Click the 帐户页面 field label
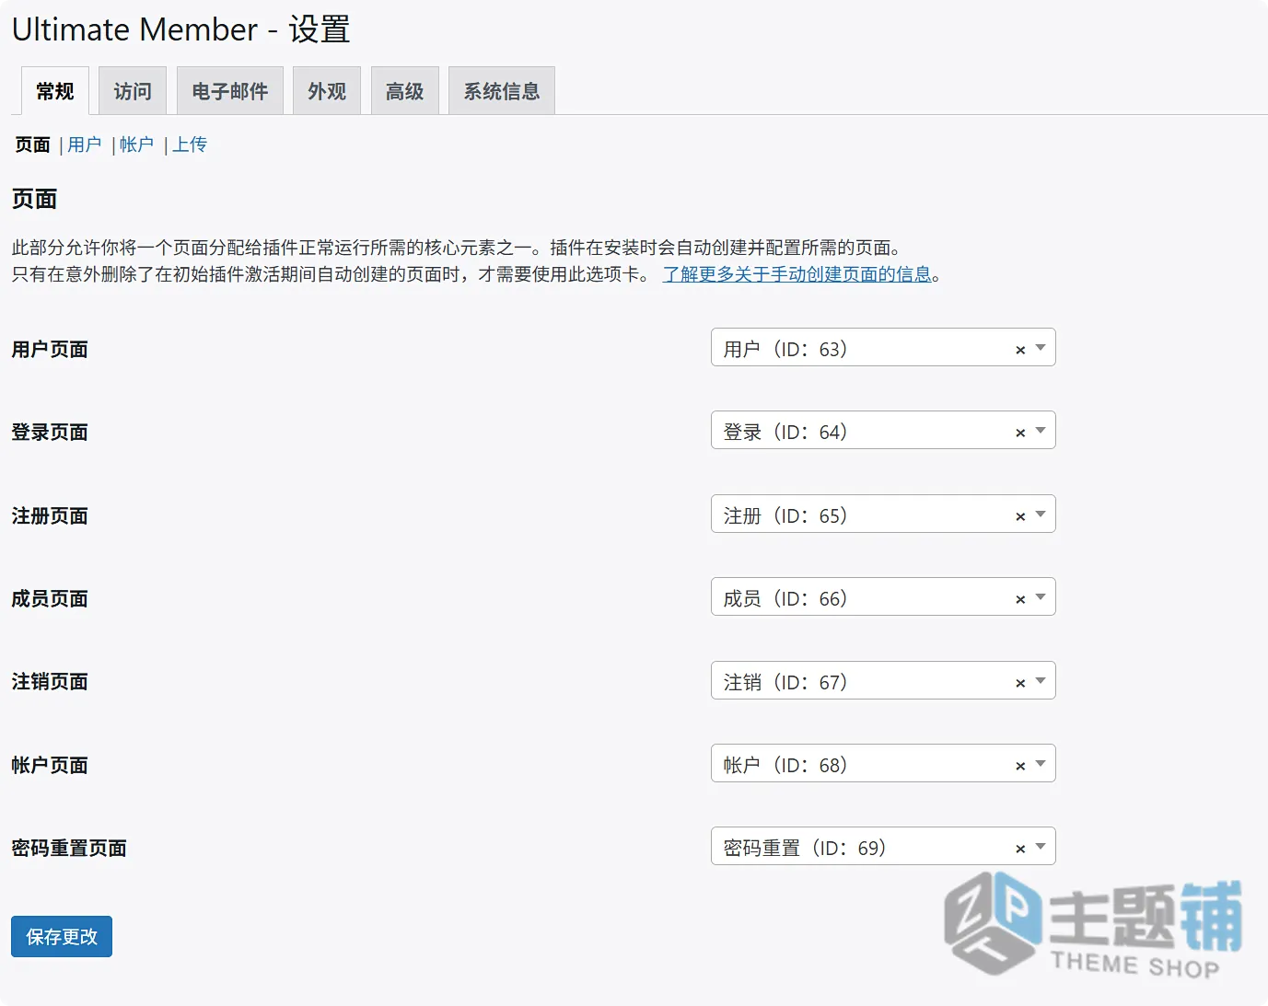Screen dimensions: 1268x1006 pyautogui.click(x=50, y=765)
